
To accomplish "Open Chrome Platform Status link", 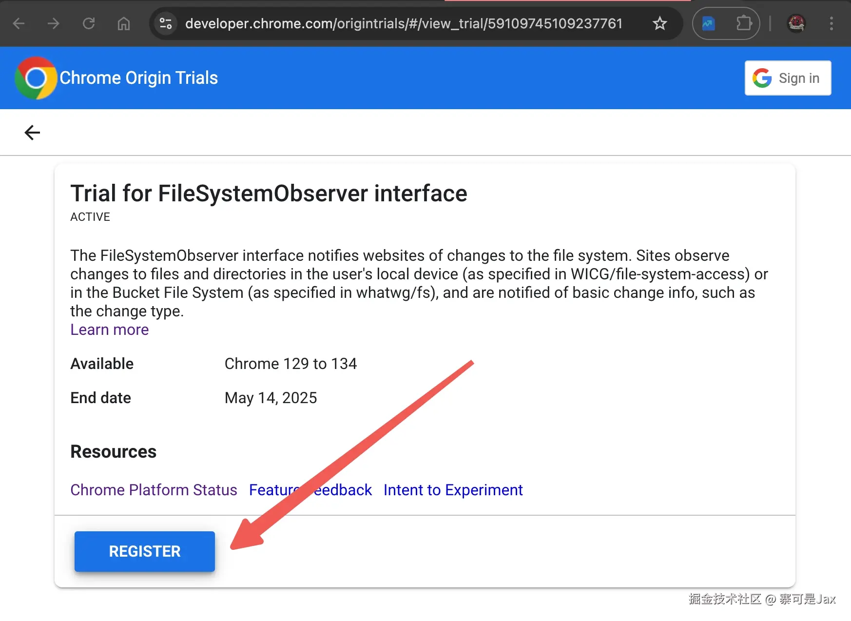I will 154,490.
